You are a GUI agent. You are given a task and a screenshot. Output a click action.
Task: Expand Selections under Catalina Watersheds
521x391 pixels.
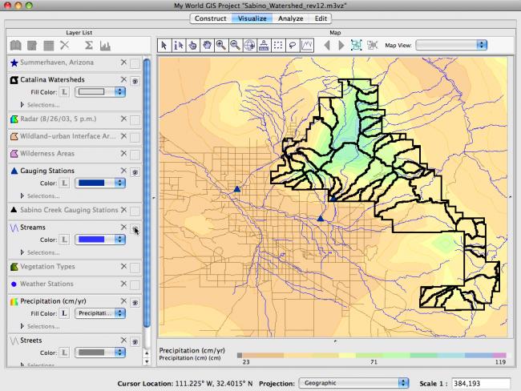click(x=22, y=105)
